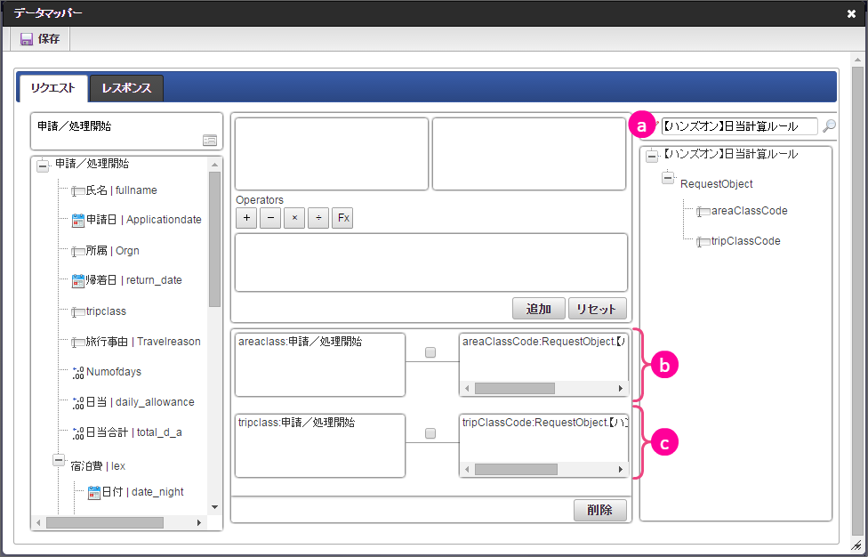
Task: Open the Fx function button
Action: tap(342, 218)
